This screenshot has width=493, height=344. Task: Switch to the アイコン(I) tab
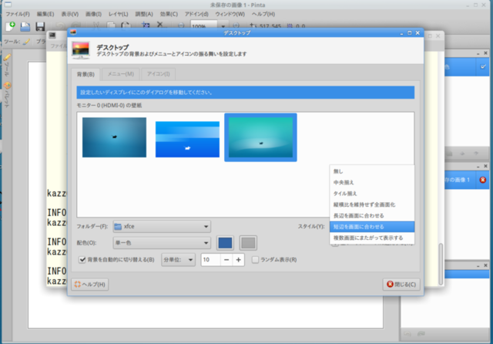[x=158, y=74]
